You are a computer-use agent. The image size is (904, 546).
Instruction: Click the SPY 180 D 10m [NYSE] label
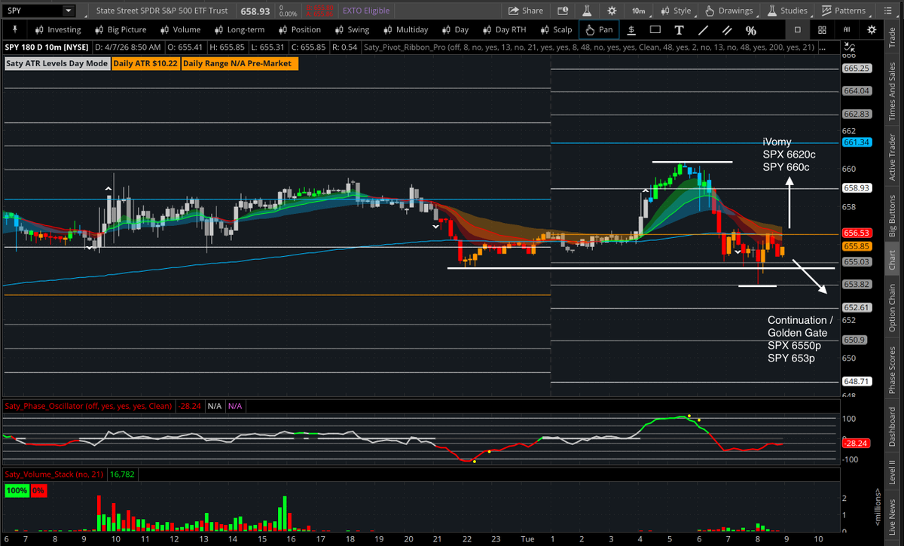pos(45,47)
